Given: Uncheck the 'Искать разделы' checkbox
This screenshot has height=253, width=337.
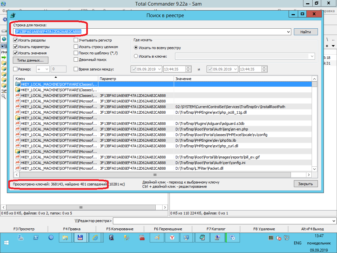Looking at the screenshot, I should pos(15,40).
